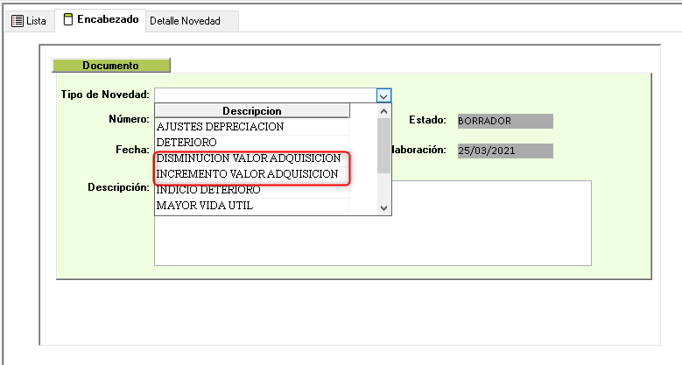682x365 pixels.
Task: Click the Tipo de Novedad combo field
Action: 264,95
